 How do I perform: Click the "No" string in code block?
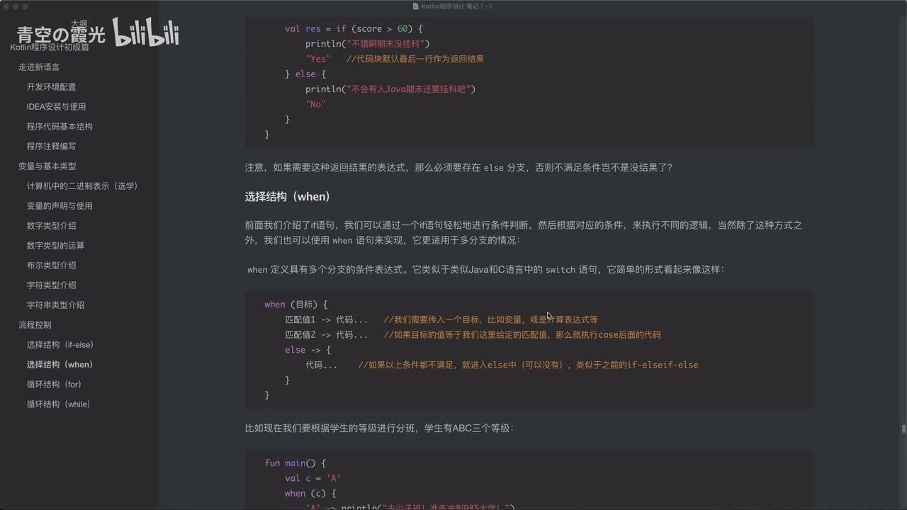pyautogui.click(x=315, y=104)
